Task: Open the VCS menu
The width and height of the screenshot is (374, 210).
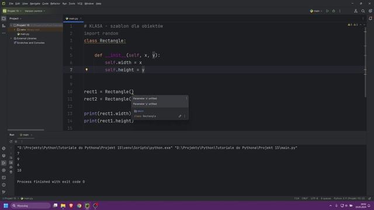Action: [79, 3]
